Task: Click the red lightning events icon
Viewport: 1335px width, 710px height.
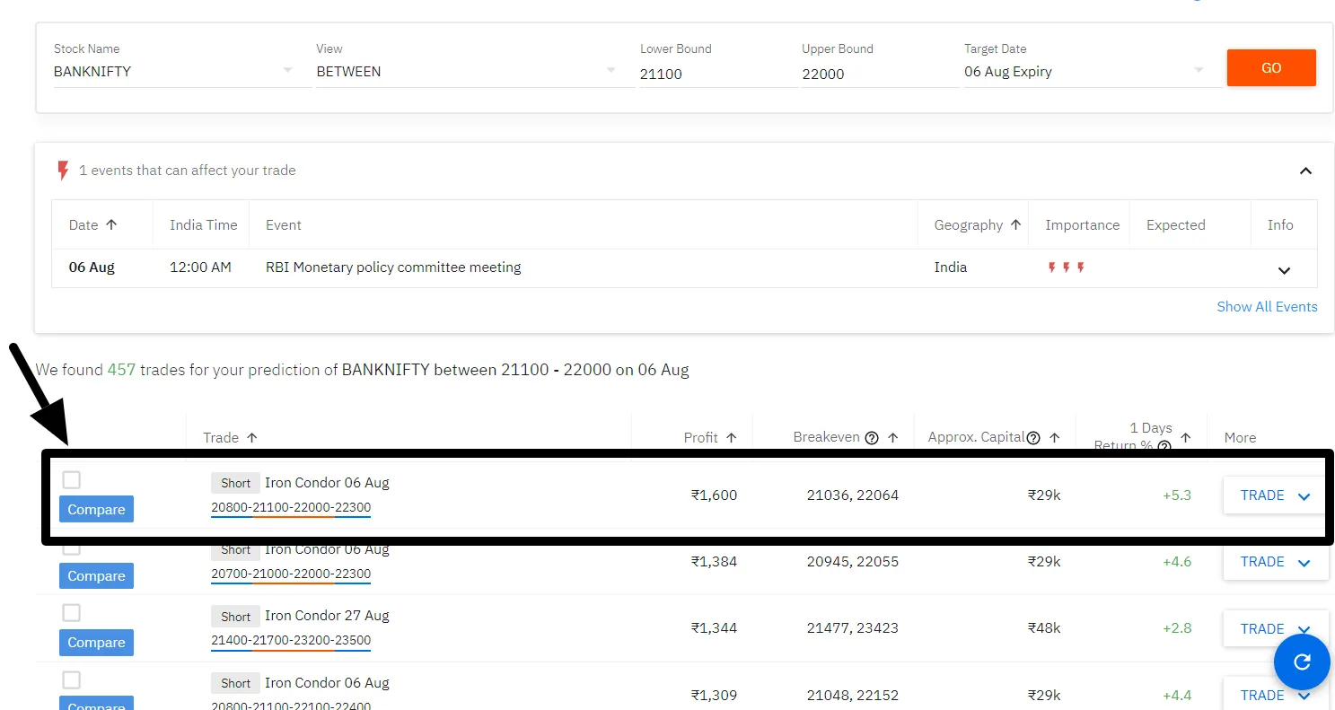Action: (x=63, y=171)
